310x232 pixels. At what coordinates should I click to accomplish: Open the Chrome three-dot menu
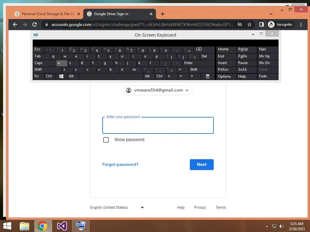[x=301, y=24]
